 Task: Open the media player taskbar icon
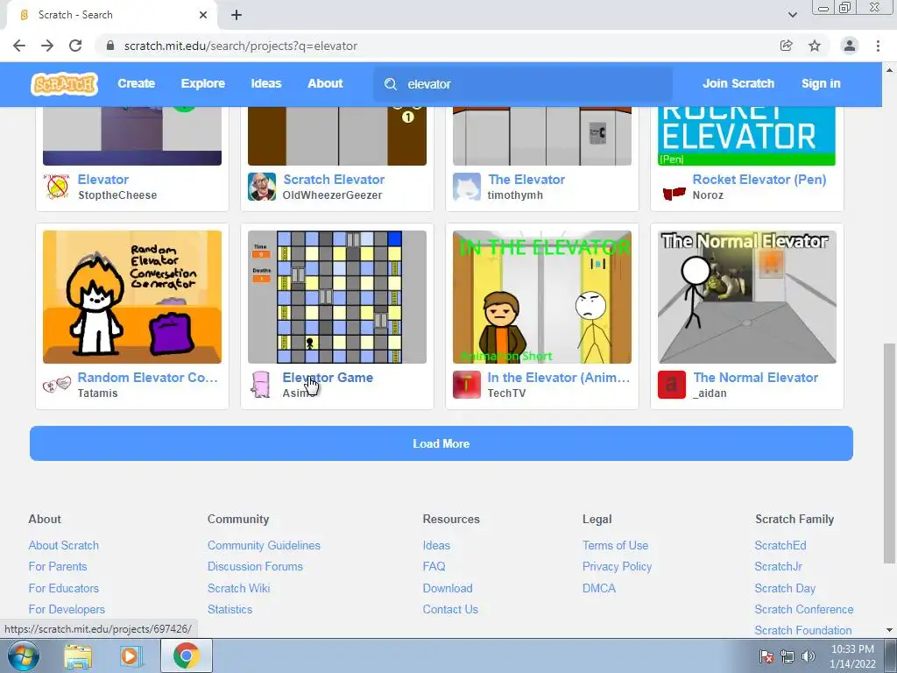tap(131, 655)
